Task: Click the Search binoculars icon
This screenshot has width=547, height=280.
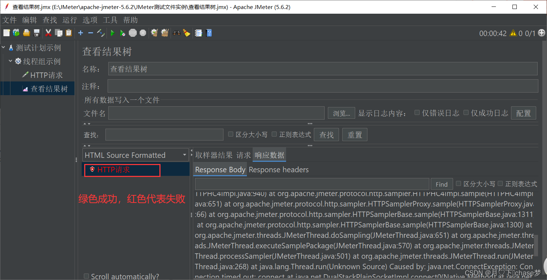Action: pos(176,33)
